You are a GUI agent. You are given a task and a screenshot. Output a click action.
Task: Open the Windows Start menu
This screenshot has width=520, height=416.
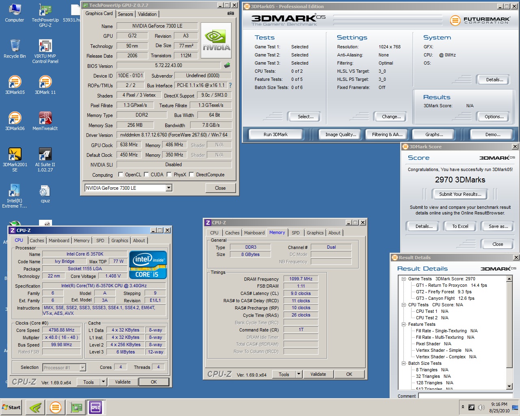[12, 407]
